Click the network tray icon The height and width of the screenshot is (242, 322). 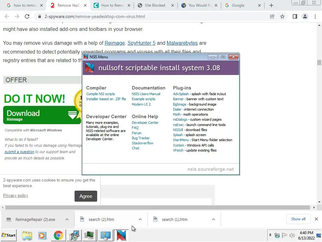pos(277,235)
